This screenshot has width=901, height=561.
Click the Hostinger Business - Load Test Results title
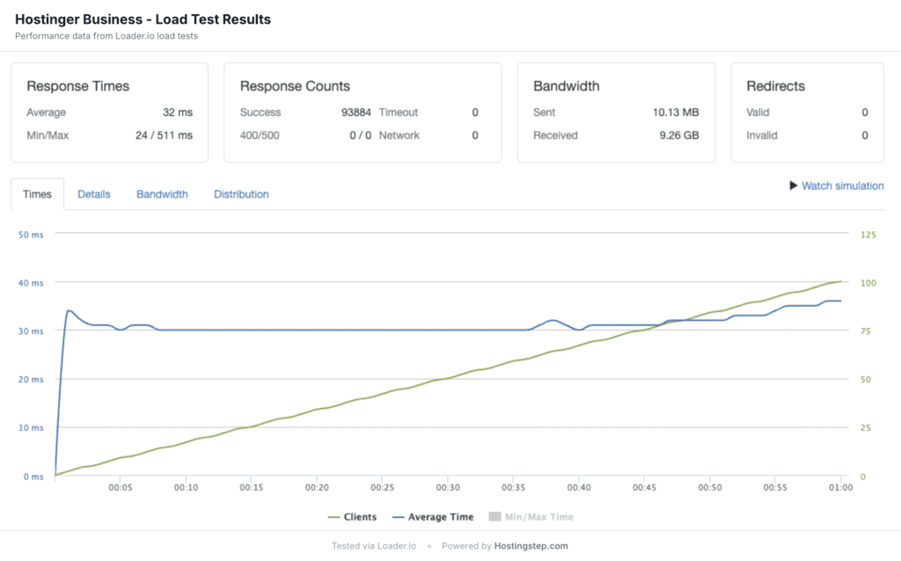tap(143, 19)
